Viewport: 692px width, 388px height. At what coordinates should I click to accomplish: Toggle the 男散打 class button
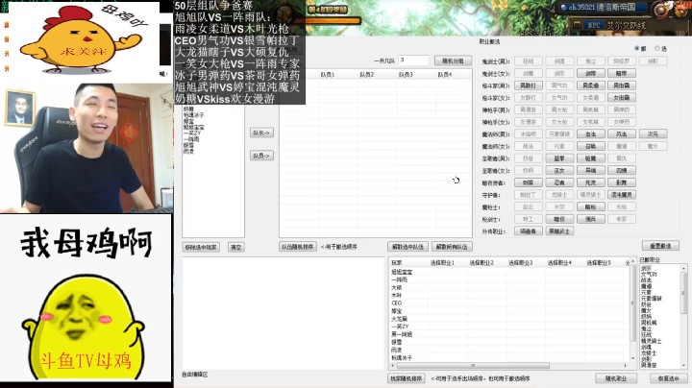(529, 85)
